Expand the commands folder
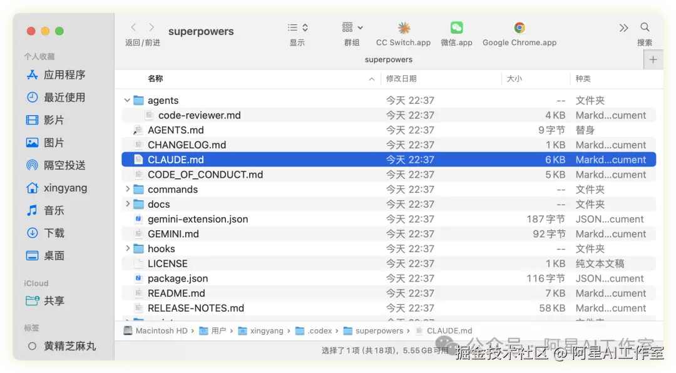Screen dimensions: 676x373 127,189
